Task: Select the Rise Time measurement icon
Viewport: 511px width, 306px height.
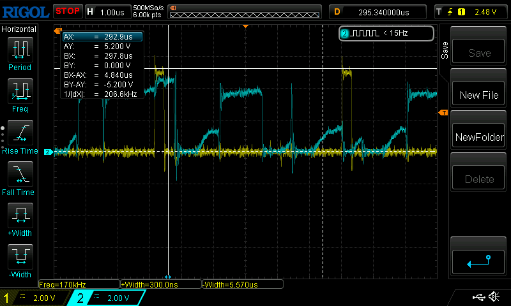Action: pyautogui.click(x=20, y=133)
